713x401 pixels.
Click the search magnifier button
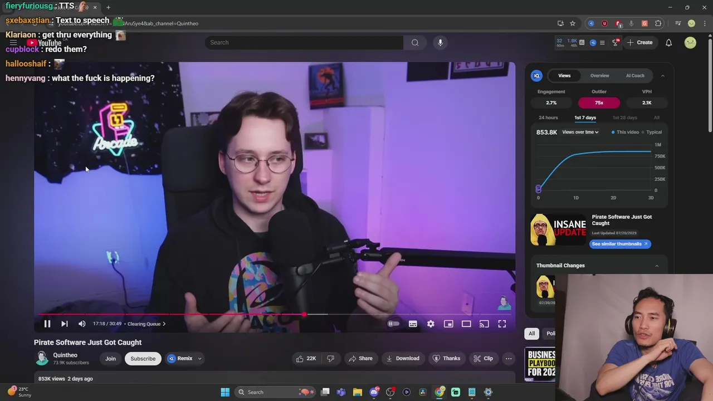[415, 42]
